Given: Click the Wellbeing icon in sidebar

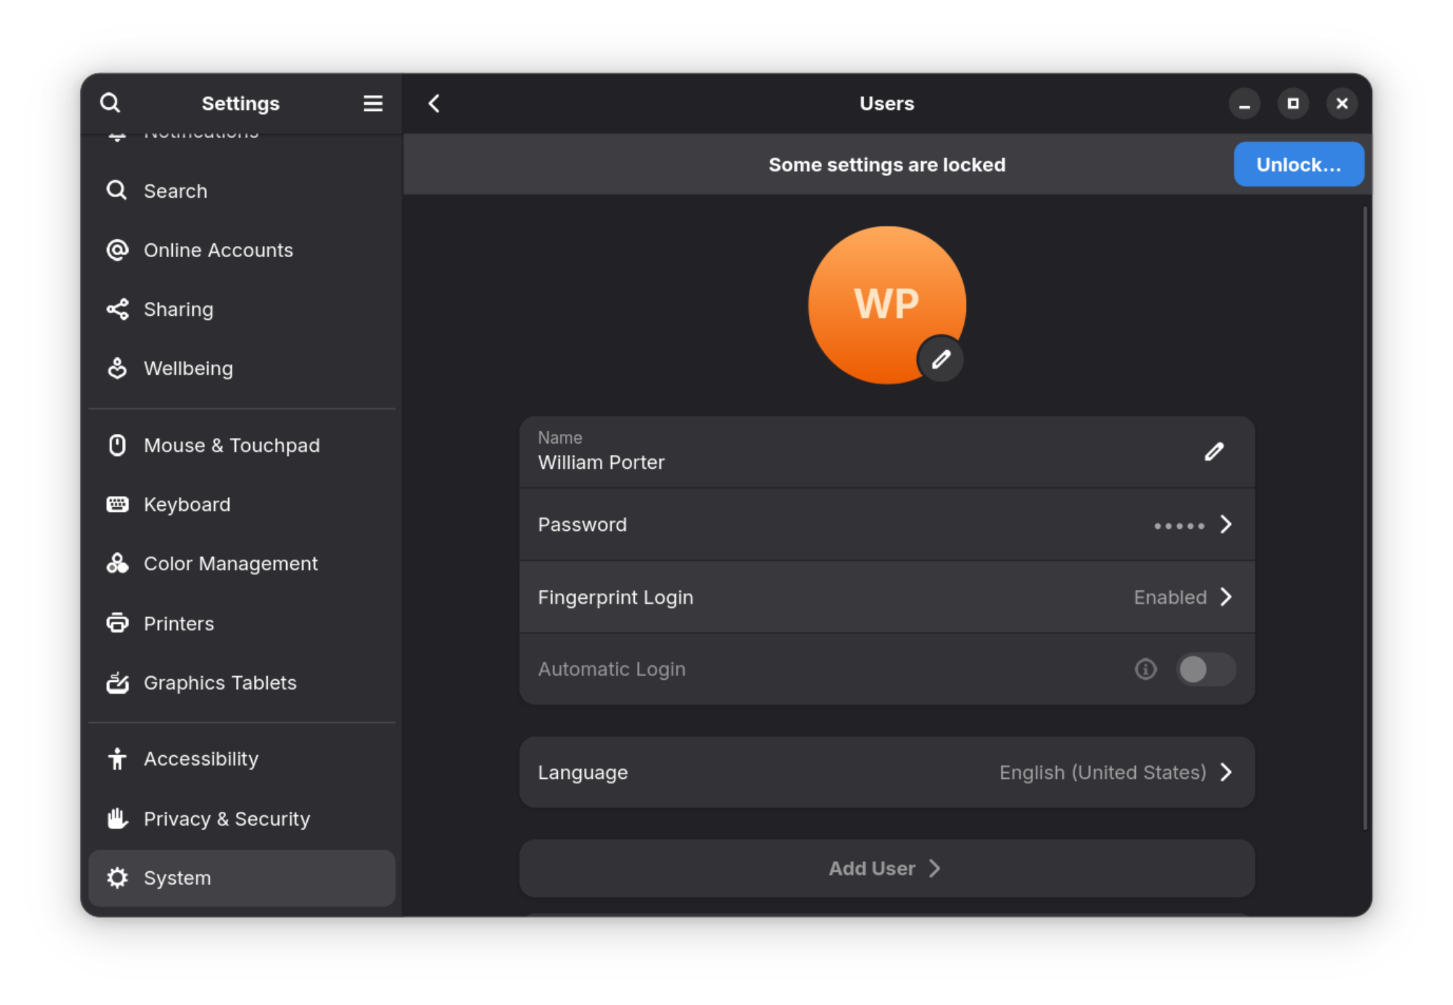Looking at the screenshot, I should (x=117, y=368).
